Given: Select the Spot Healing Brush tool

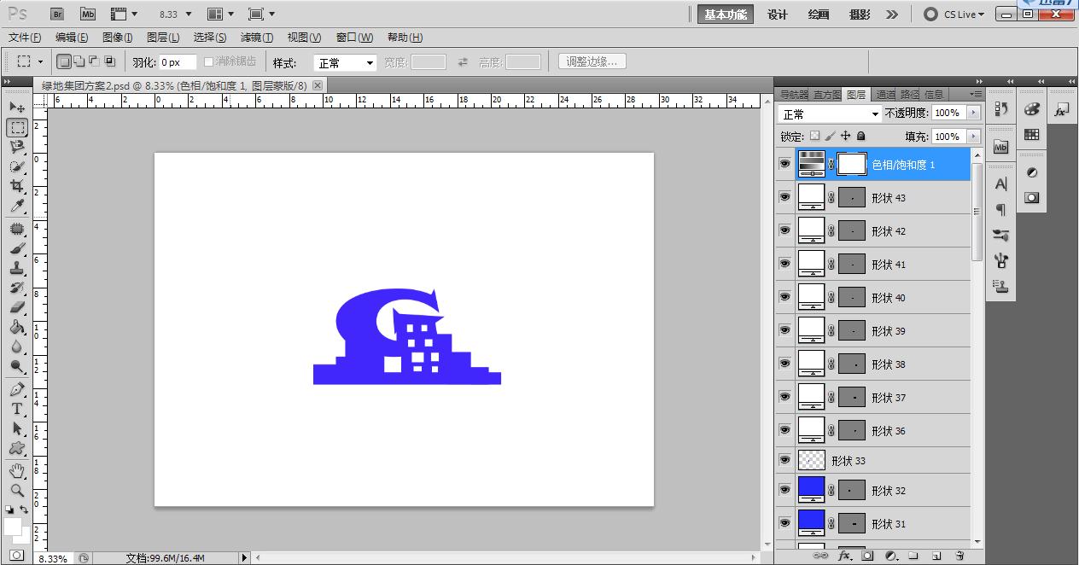Looking at the screenshot, I should click(17, 229).
